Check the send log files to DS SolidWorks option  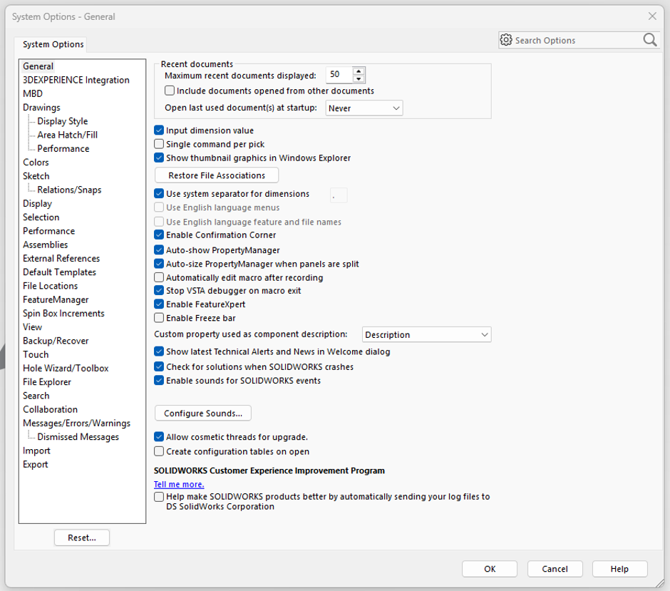[159, 497]
